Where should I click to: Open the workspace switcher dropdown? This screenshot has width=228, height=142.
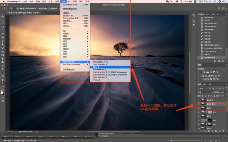[x=224, y=8]
